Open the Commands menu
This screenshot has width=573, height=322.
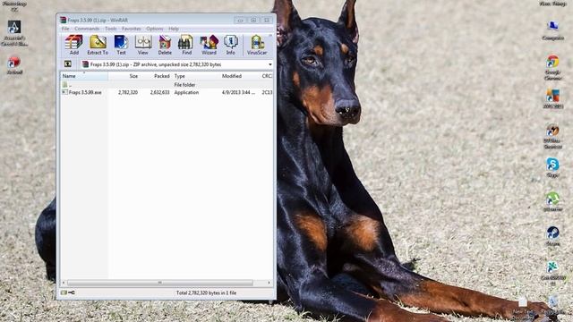(x=87, y=29)
